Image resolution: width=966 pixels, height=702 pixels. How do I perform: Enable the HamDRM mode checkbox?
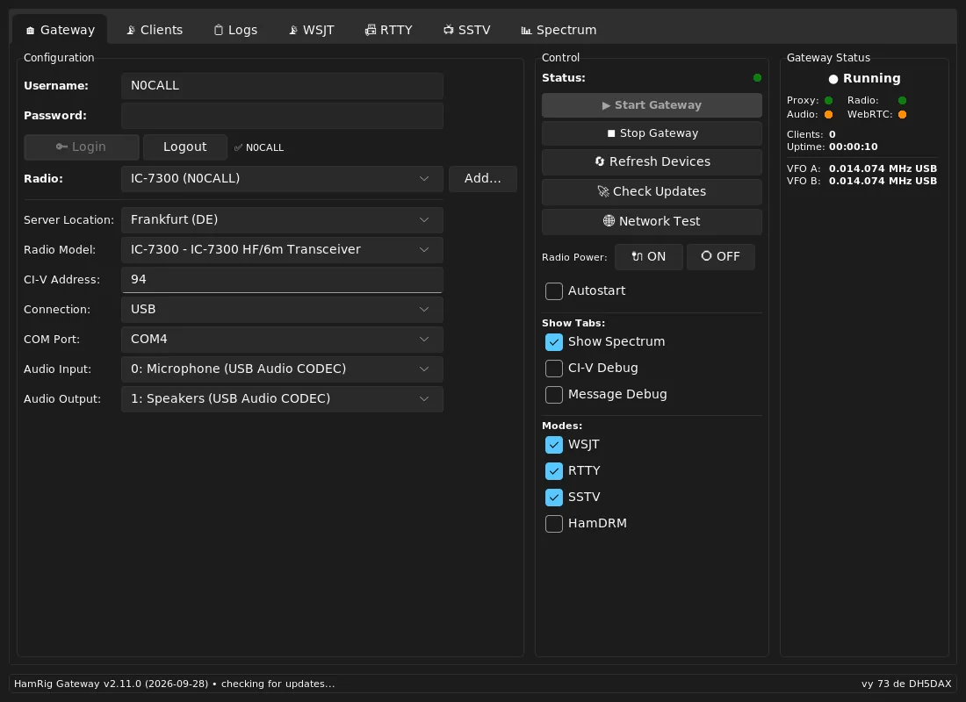(554, 523)
